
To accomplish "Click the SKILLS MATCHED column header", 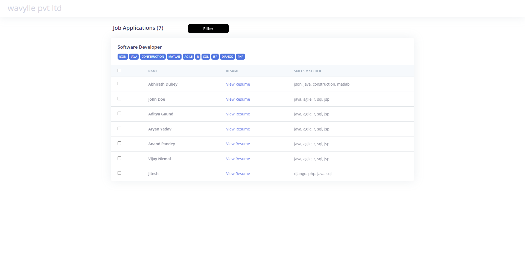I will 308,71.
